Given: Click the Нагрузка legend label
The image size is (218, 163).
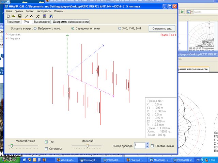Looking at the screenshot, I should tap(14, 38).
